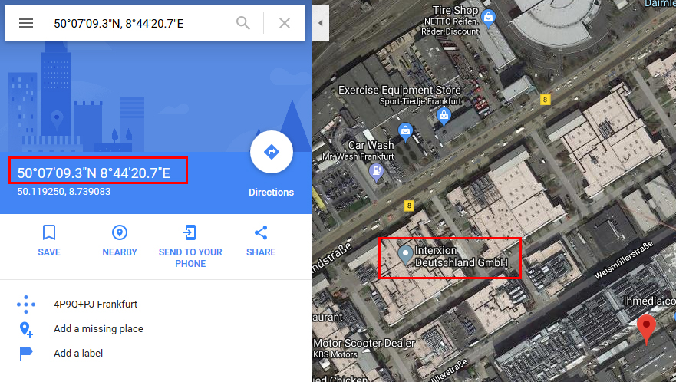Screen dimensions: 676x382
Task: Open the hamburger main menu
Action: point(26,23)
